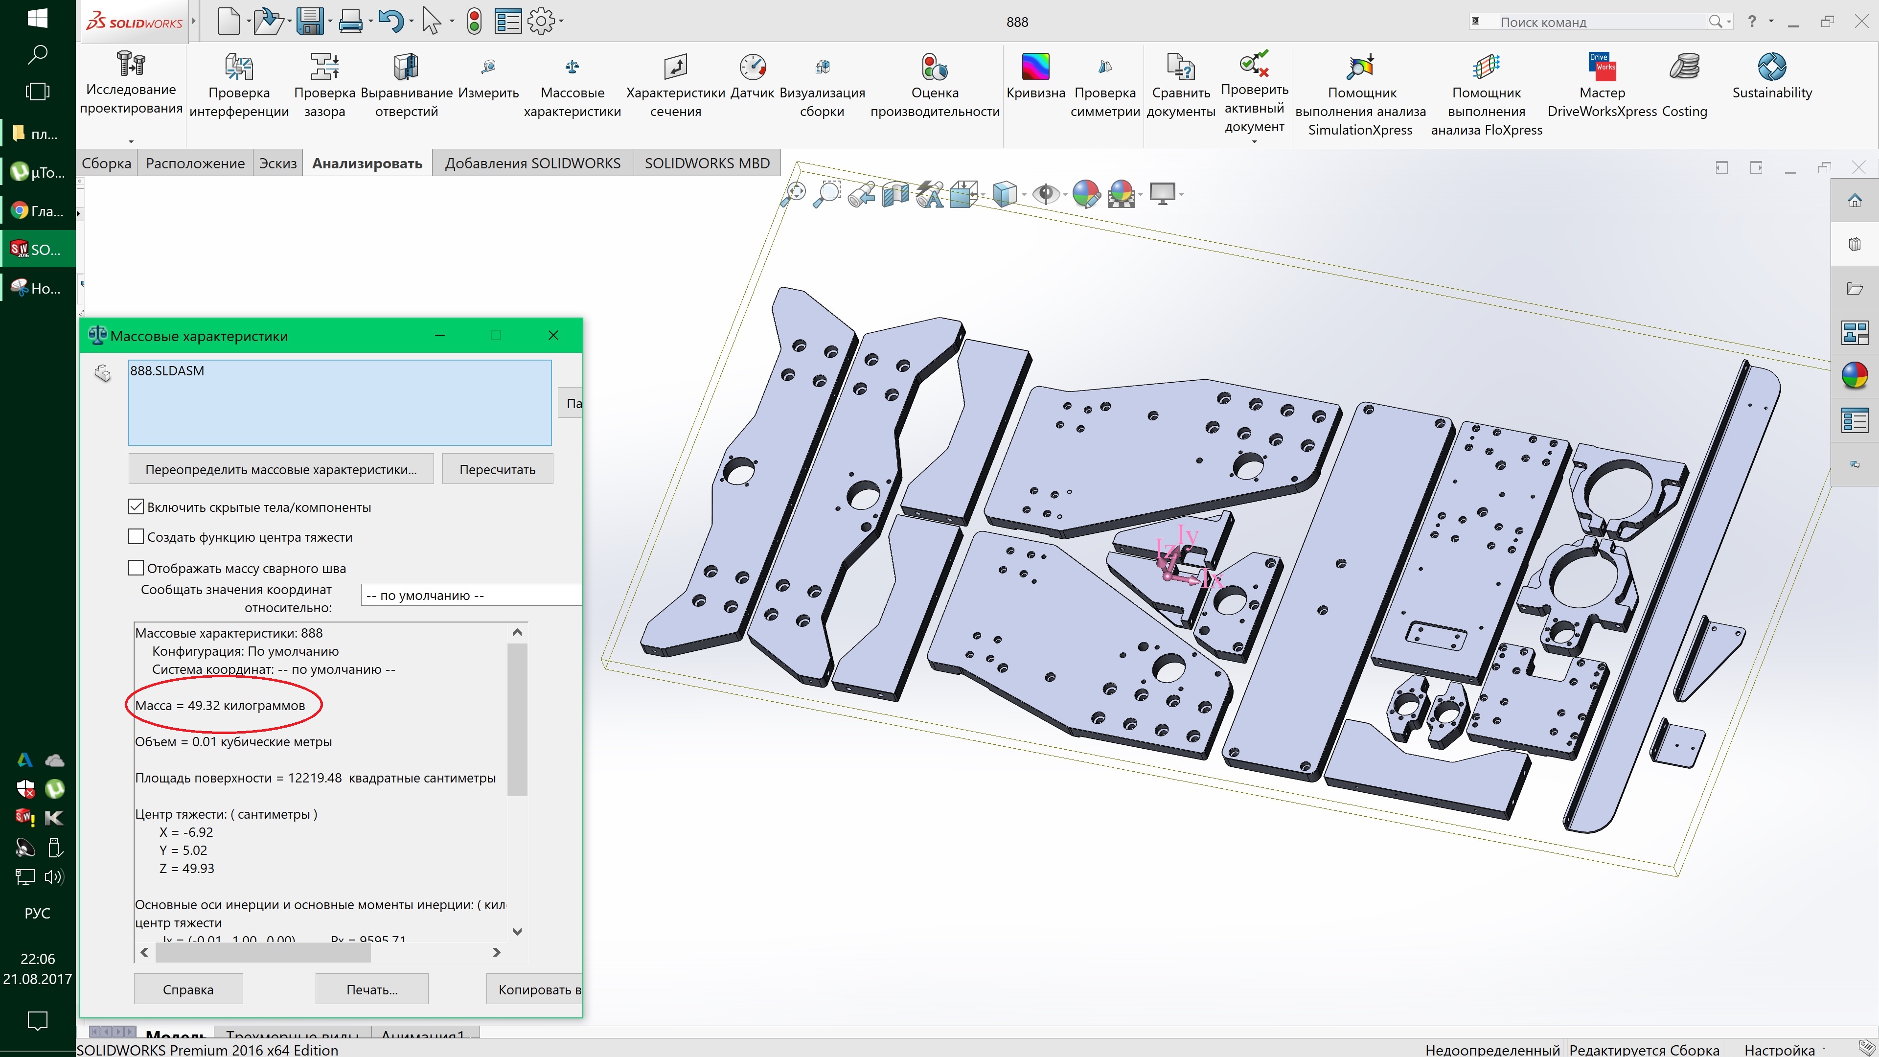Uncheck 'Включить скрытые тела/компоненты' checkbox
Viewport: 1879px width, 1057px height.
click(136, 506)
